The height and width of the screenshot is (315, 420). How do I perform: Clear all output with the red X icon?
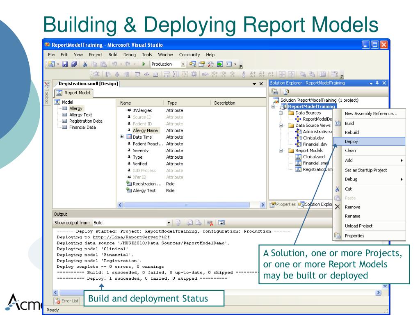click(x=211, y=223)
